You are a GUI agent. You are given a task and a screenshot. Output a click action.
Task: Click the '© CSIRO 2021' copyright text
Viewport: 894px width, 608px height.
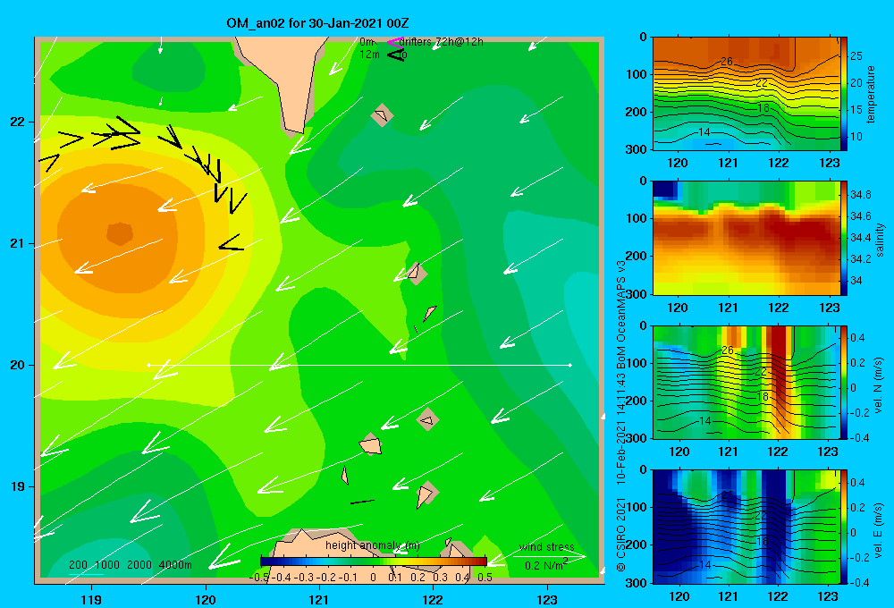click(x=621, y=535)
